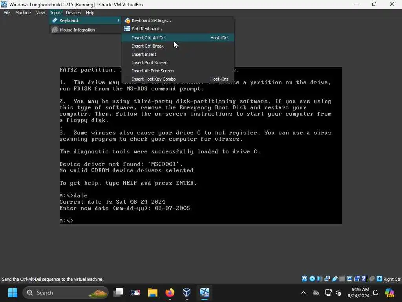This screenshot has height=302, width=402.
Task: Select Insert Ctrl-Break
Action: (x=178, y=46)
